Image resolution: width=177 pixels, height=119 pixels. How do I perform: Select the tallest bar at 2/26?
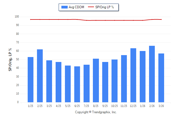point(152,74)
